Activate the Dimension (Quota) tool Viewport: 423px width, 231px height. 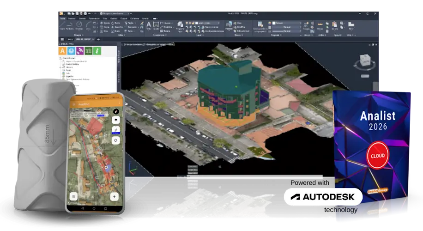coord(156,26)
